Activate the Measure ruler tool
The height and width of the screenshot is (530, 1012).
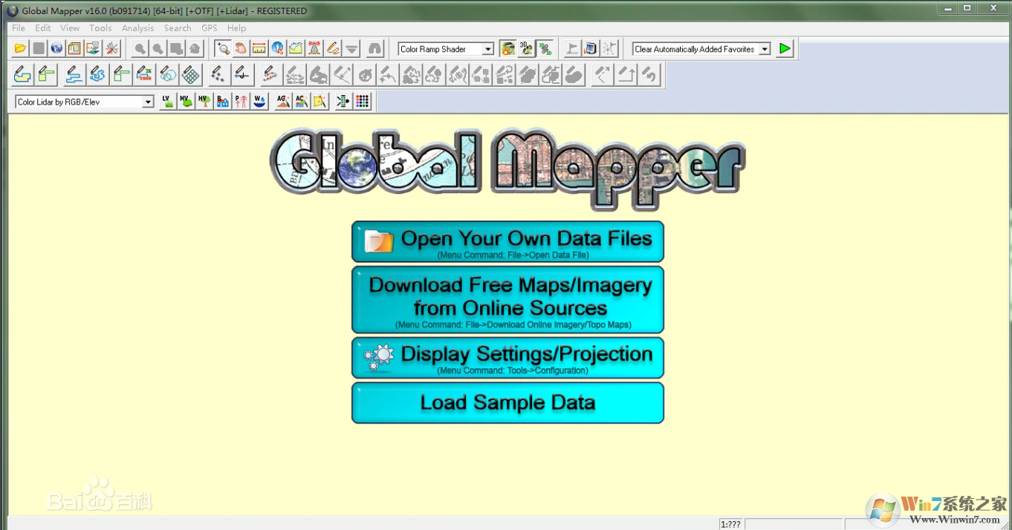point(258,48)
